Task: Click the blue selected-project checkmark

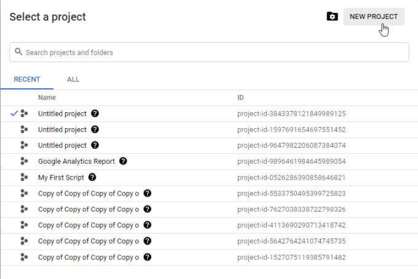Action: tap(14, 113)
